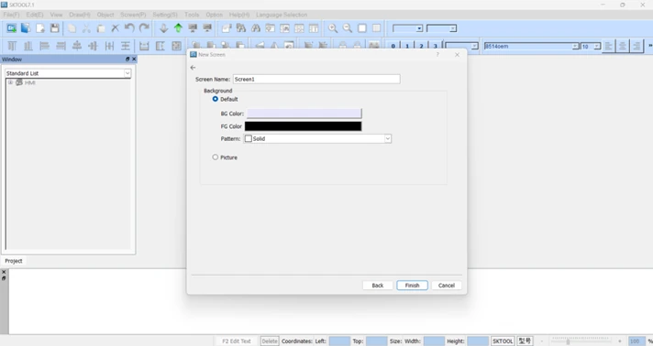Open the Pattern Solid dropdown

(x=317, y=138)
